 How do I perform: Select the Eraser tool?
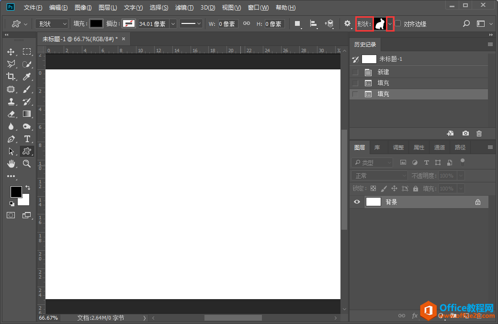(11, 114)
